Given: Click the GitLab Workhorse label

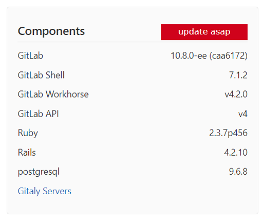Looking at the screenshot, I should click(x=53, y=94).
